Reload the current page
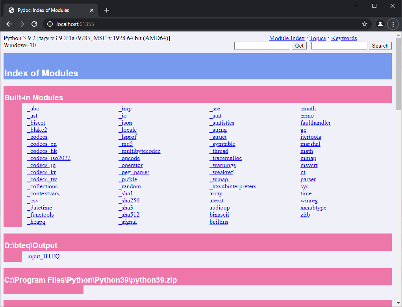The height and width of the screenshot is (307, 402). coord(35,24)
